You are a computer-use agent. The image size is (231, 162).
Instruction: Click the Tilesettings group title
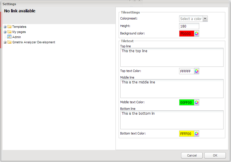pos(130,12)
